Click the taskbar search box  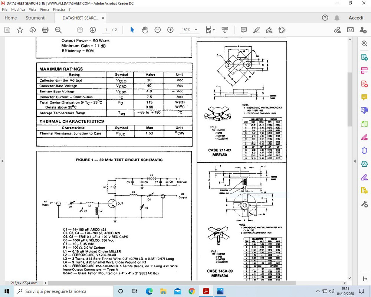tap(63, 291)
